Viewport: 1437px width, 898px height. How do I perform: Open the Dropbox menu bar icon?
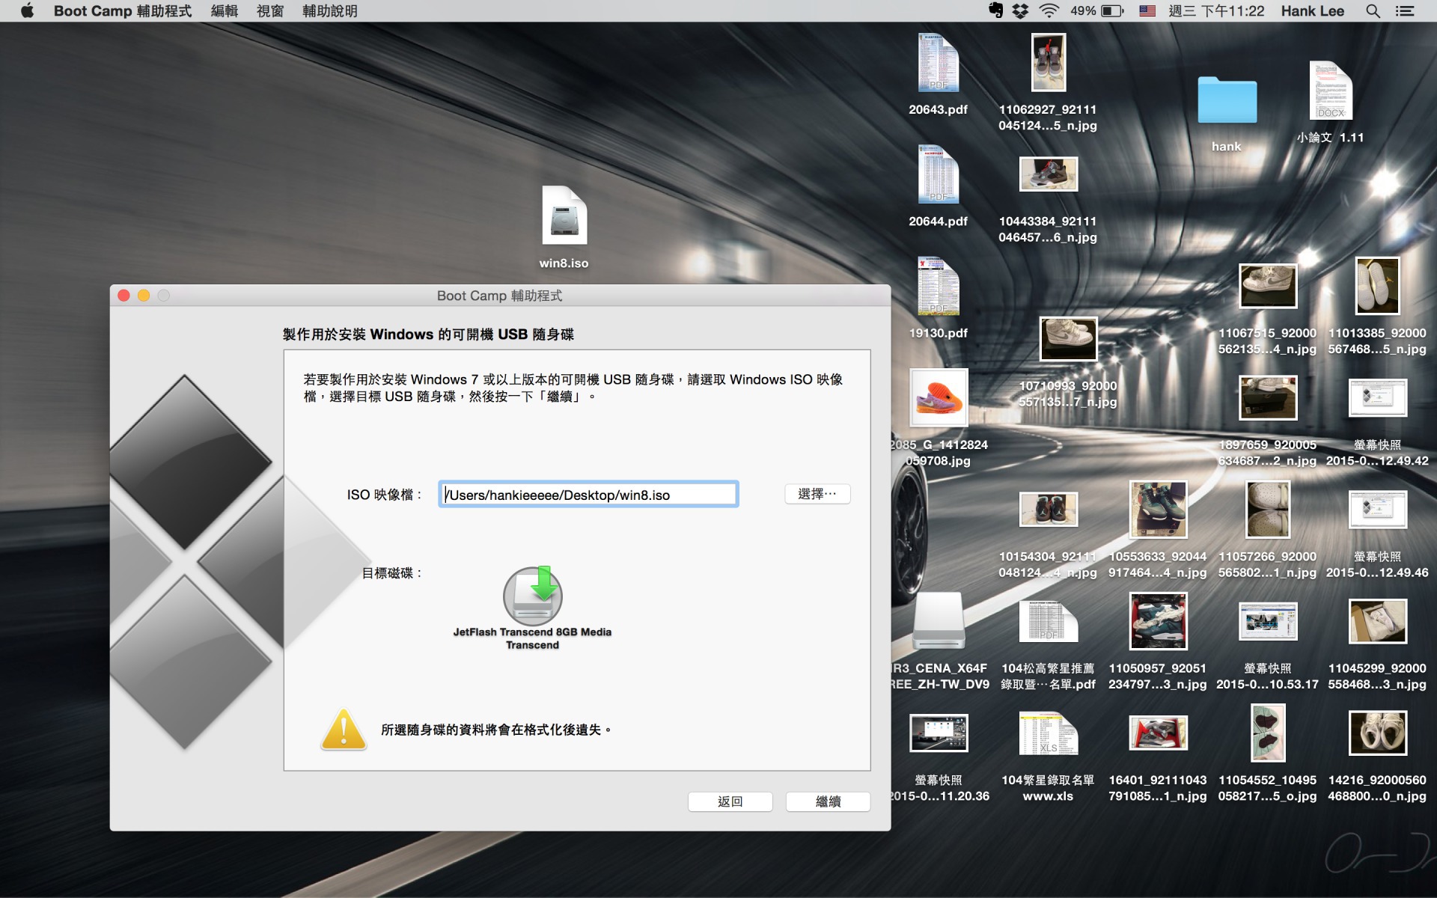click(1020, 10)
